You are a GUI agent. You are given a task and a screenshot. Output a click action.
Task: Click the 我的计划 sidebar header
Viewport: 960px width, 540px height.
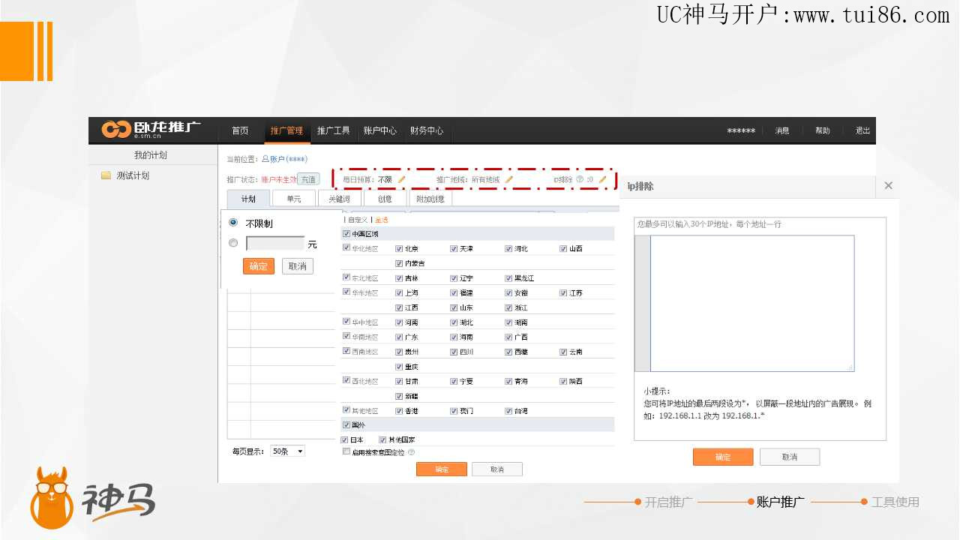point(151,155)
